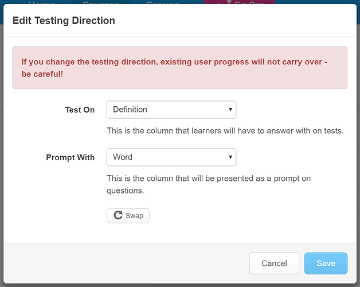
Task: Select the partially hidden Courses nav tab
Action: (x=100, y=2)
